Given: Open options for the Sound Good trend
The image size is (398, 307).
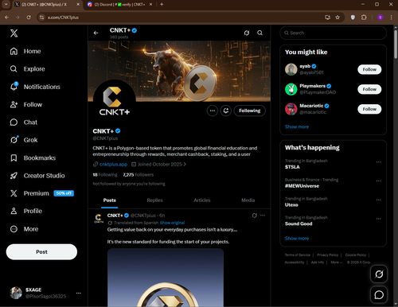Looking at the screenshot, I should 379,219.
